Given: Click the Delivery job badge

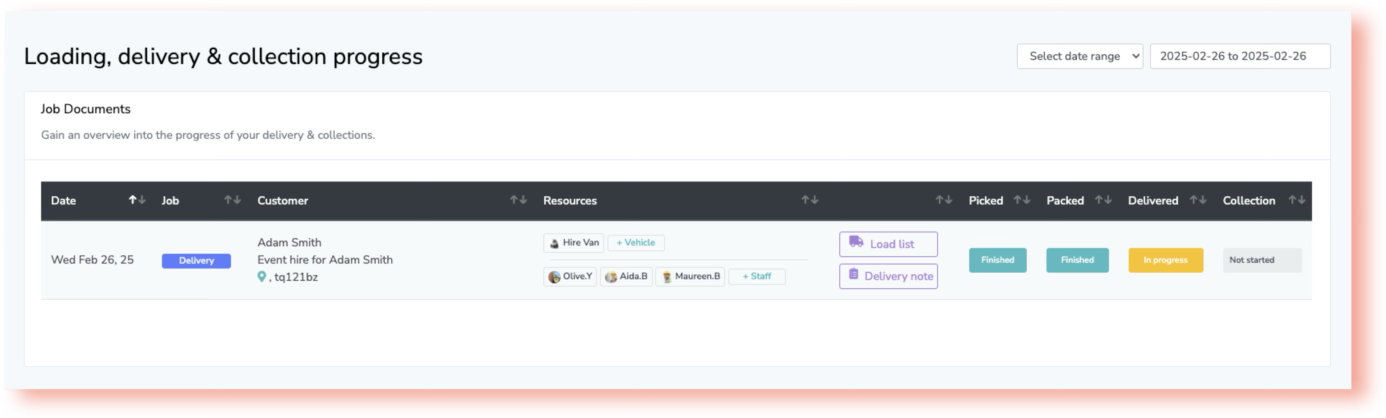Looking at the screenshot, I should pyautogui.click(x=196, y=261).
